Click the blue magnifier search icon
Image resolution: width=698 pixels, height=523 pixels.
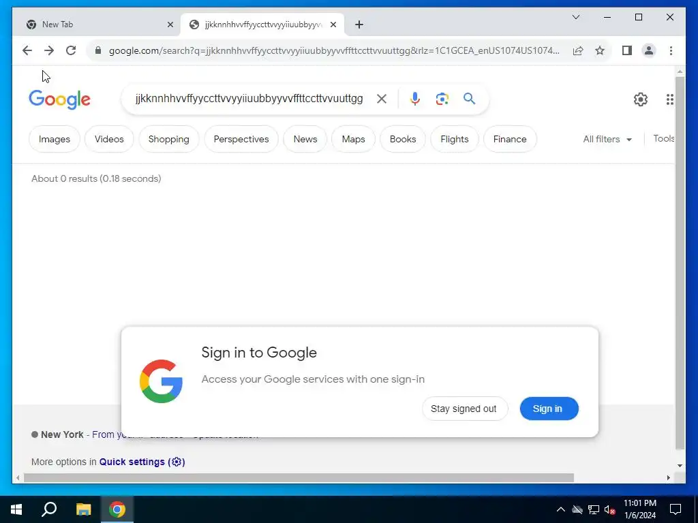pos(469,99)
